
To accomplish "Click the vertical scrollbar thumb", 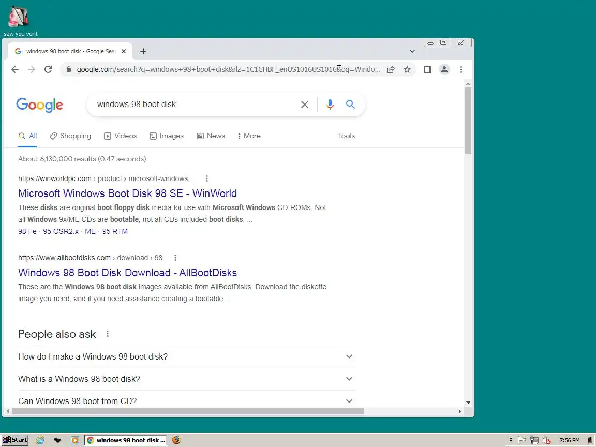I will (x=468, y=121).
